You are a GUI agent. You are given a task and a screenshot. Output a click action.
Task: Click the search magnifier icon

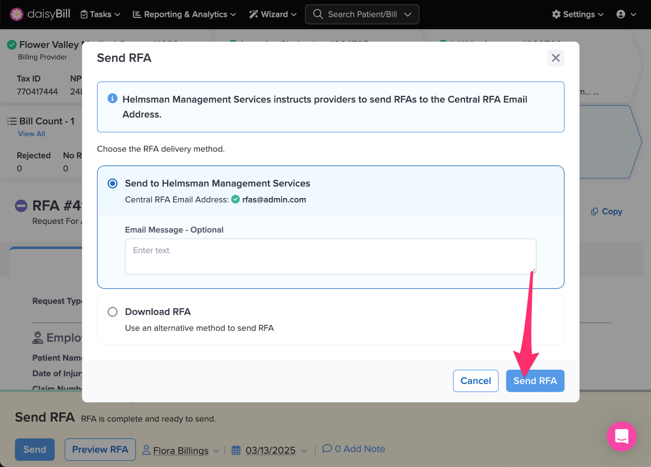tap(318, 14)
